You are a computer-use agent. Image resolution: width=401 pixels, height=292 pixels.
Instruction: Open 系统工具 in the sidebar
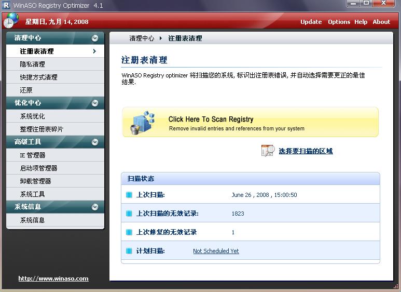55,194
